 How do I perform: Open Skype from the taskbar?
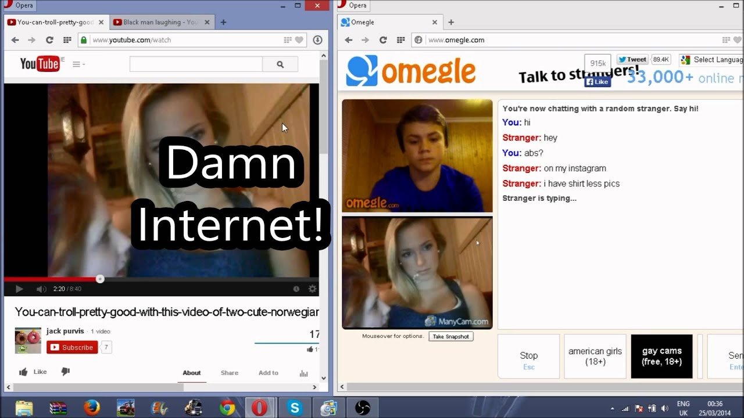[295, 408]
